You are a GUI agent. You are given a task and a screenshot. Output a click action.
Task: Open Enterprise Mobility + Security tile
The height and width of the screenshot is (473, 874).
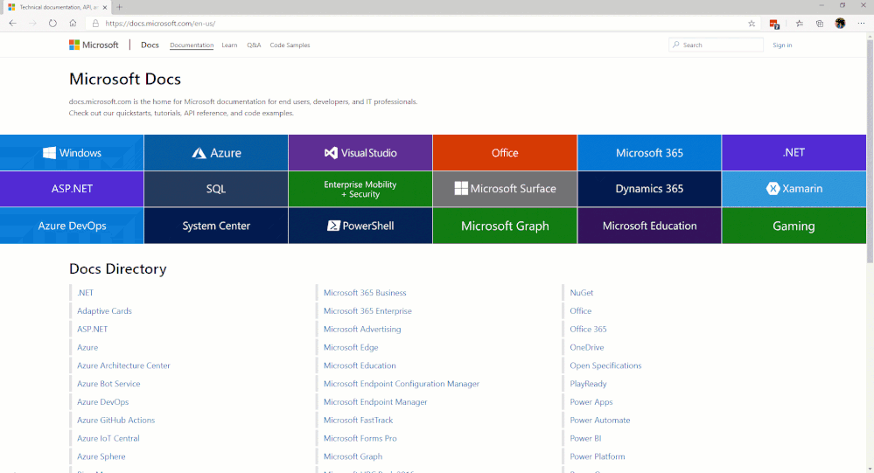360,189
